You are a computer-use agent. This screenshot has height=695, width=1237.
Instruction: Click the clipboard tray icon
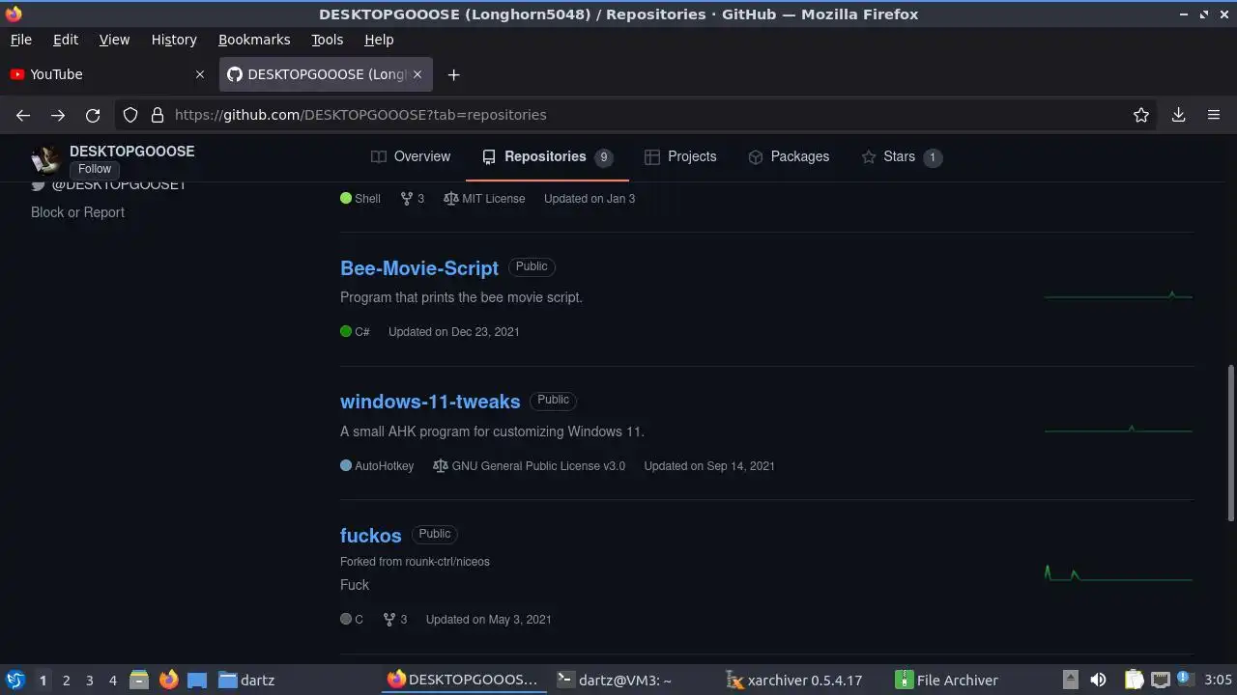click(x=1134, y=681)
